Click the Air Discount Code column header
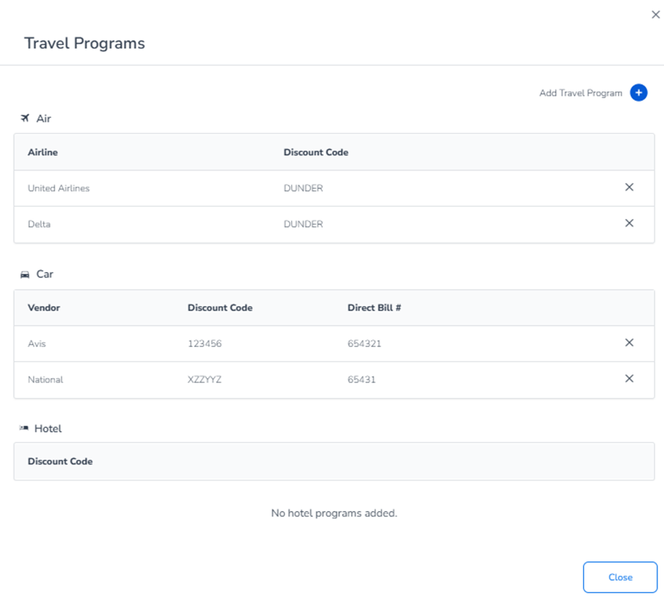Image resolution: width=664 pixels, height=602 pixels. click(316, 152)
